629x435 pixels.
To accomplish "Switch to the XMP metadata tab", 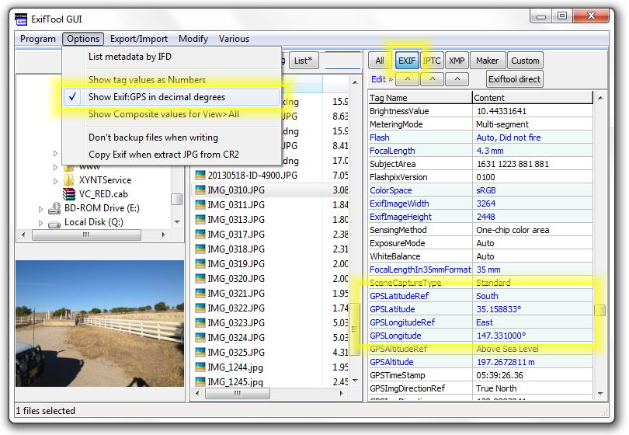I will click(457, 61).
